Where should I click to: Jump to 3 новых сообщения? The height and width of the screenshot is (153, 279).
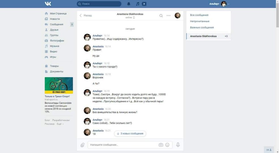click(x=130, y=133)
